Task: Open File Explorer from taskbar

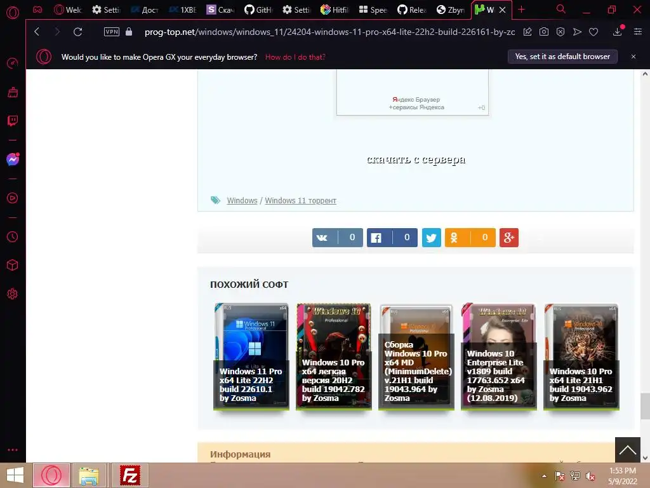Action: click(89, 475)
